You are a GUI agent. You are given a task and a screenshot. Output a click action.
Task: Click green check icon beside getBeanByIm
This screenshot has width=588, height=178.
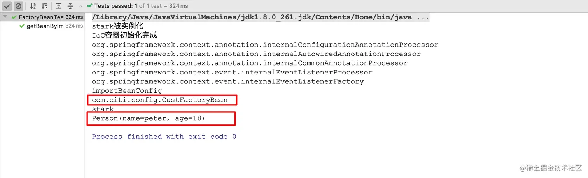(x=22, y=26)
